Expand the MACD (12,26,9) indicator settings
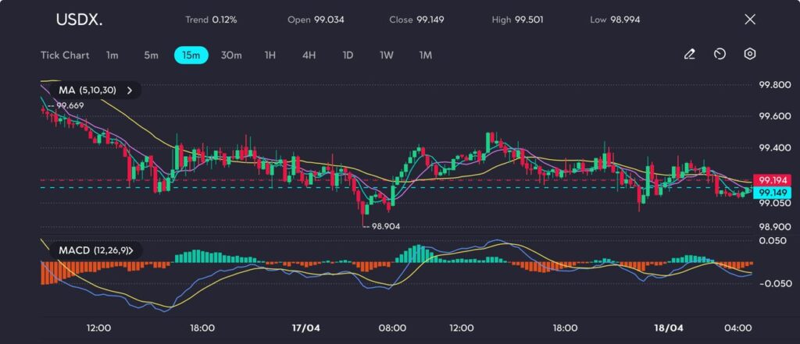The image size is (800, 344). [130, 250]
